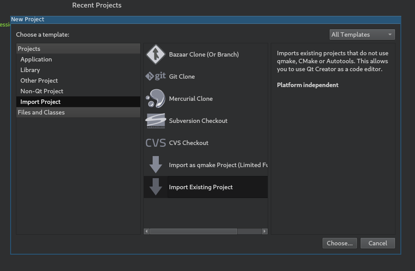Highlight the Import Project entry
The image size is (415, 271).
pos(40,101)
